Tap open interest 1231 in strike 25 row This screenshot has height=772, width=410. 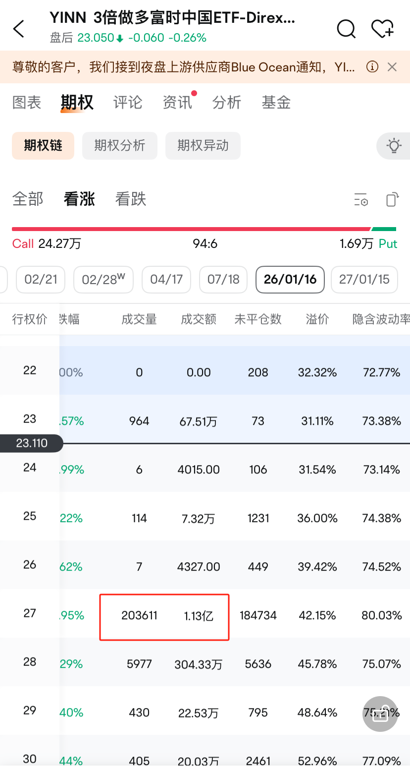click(258, 519)
